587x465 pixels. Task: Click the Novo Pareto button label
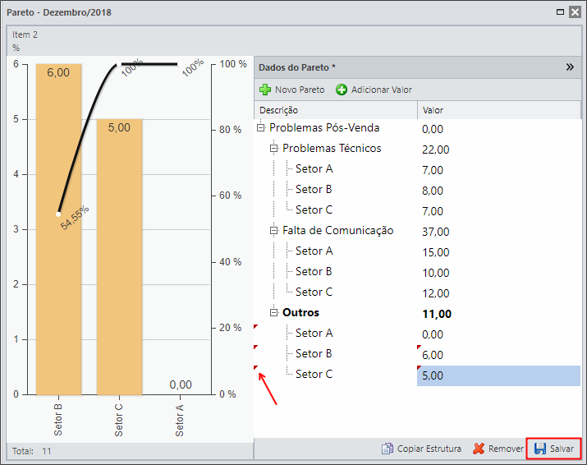[x=300, y=90]
